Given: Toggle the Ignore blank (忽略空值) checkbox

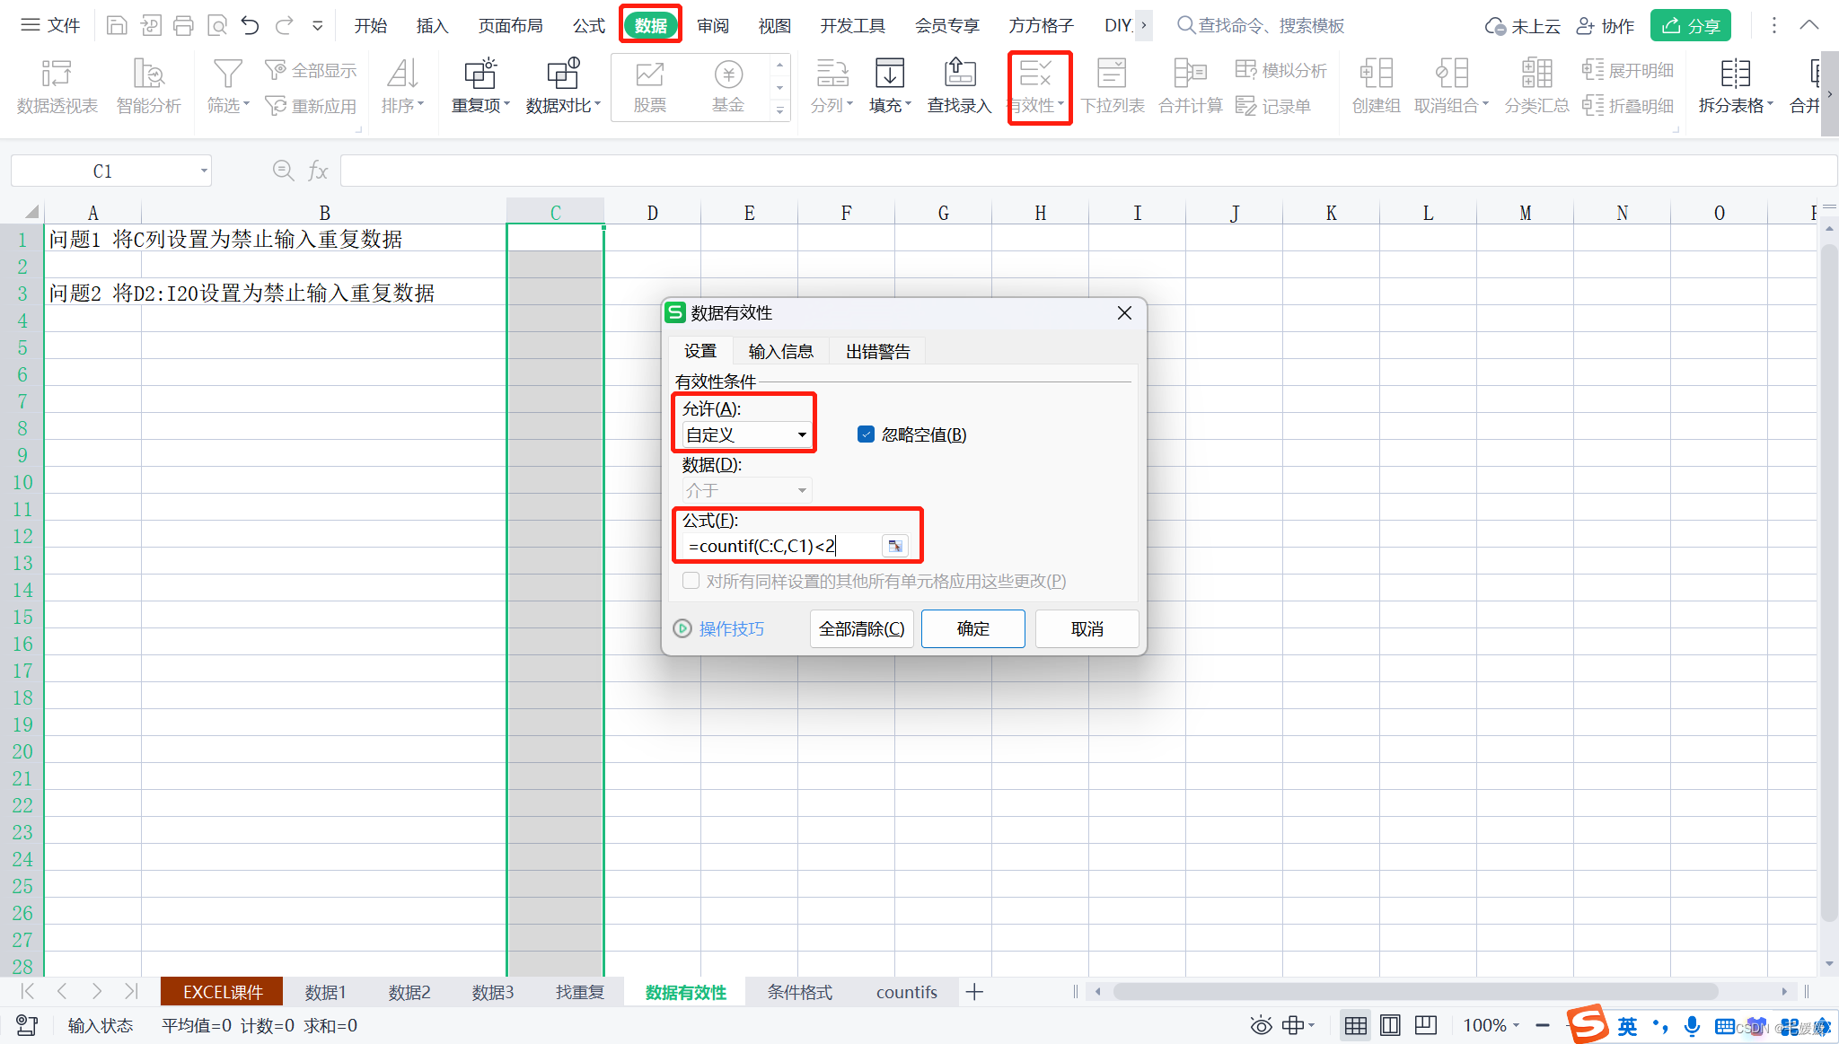Looking at the screenshot, I should tap(866, 434).
